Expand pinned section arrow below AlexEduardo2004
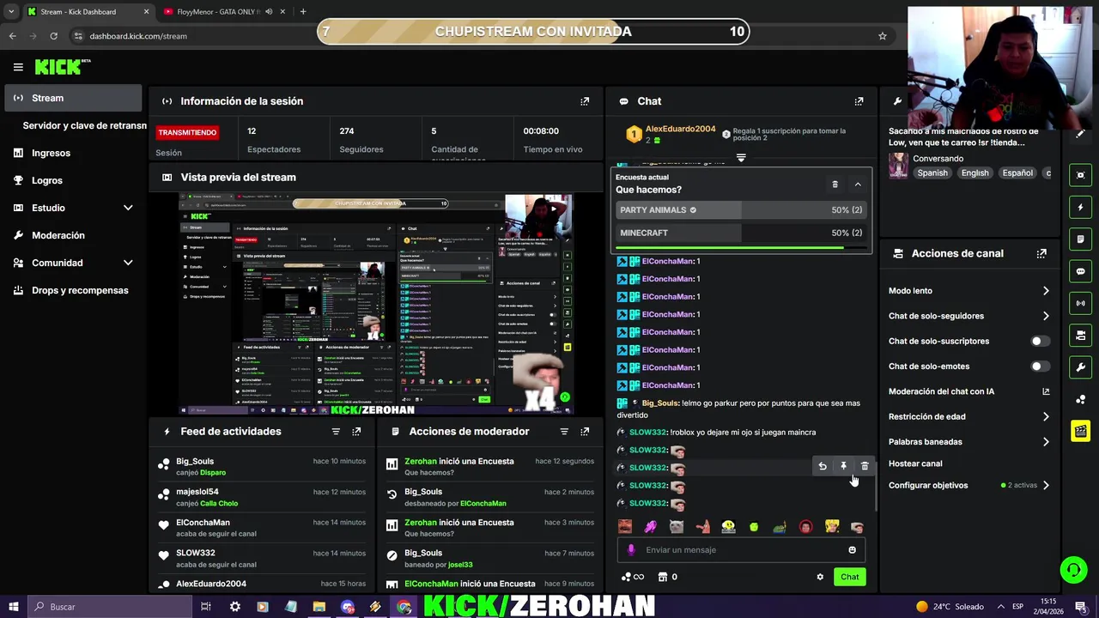1099x618 pixels. pyautogui.click(x=741, y=158)
